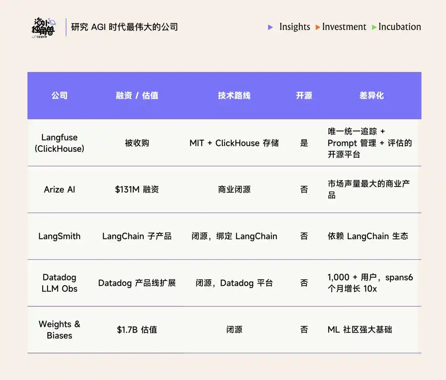Click the 闭源 cell in the Weights & Biases row
The height and width of the screenshot is (380, 446).
pos(234,330)
